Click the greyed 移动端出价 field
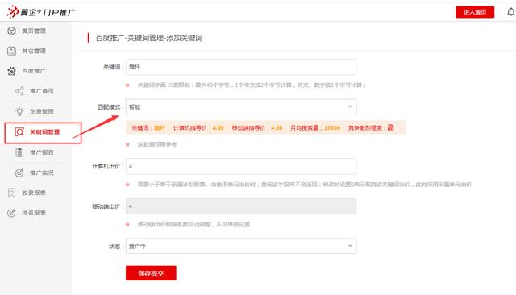The image size is (516, 295). click(x=241, y=206)
